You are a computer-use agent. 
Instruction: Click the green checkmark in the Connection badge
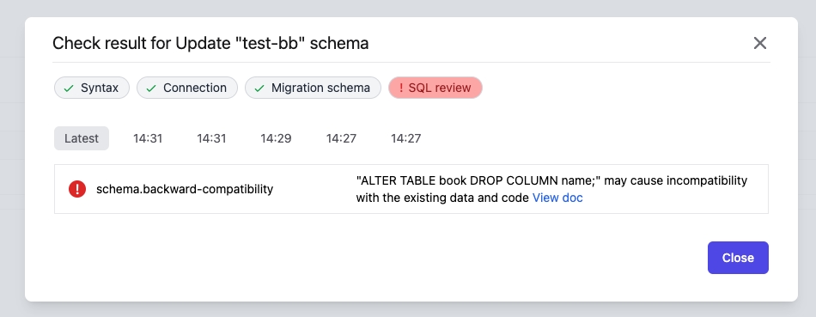(151, 88)
